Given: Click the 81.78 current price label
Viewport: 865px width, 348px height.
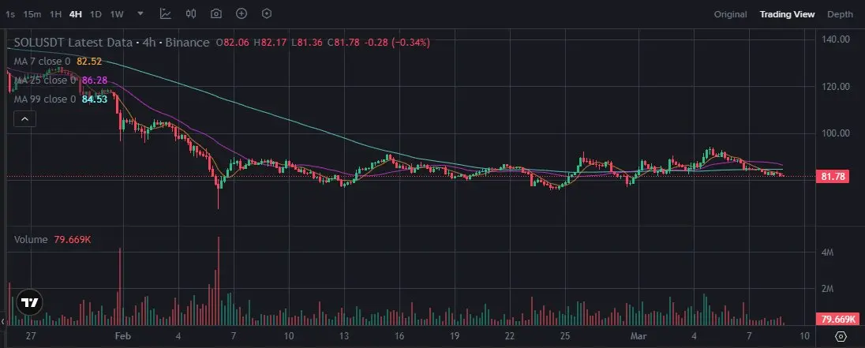Looking at the screenshot, I should coord(832,177).
